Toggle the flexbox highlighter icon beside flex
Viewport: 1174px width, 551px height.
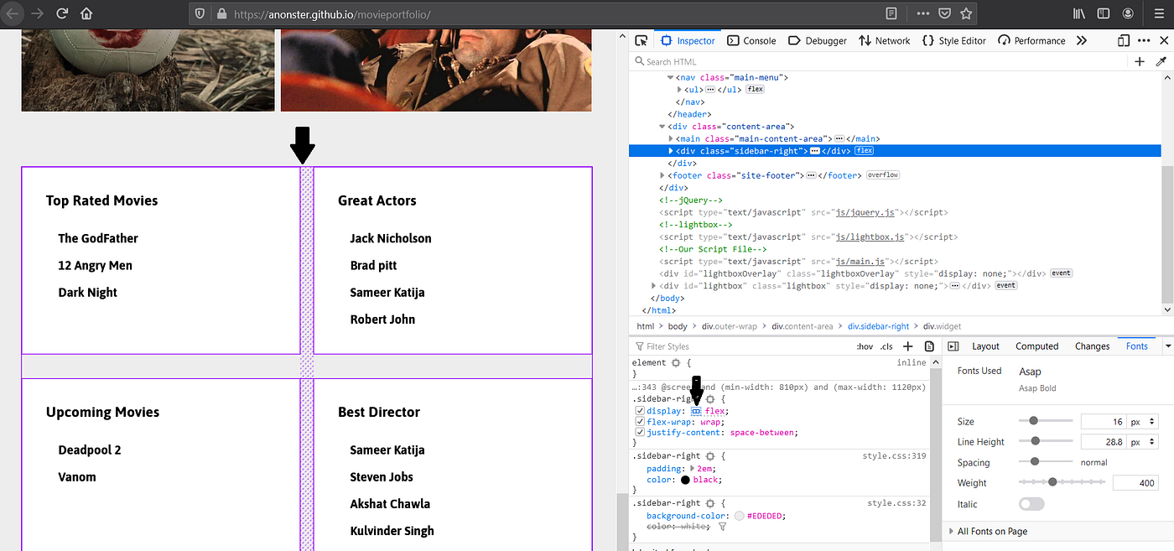coord(696,411)
